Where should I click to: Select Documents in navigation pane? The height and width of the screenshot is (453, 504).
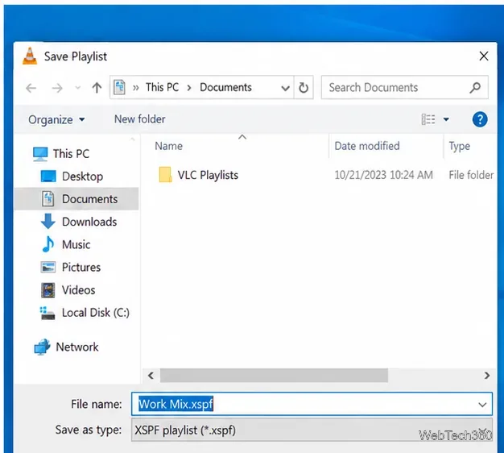click(x=76, y=199)
